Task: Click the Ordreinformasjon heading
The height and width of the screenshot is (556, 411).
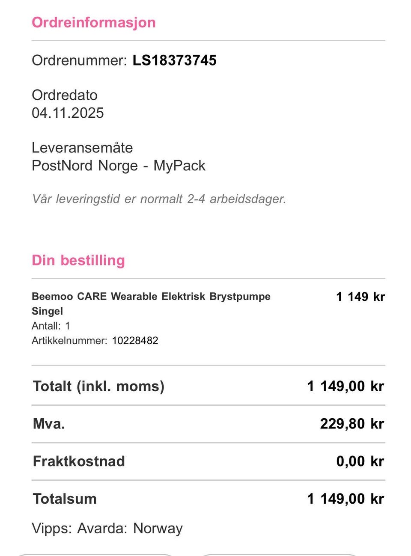Action: pyautogui.click(x=94, y=22)
